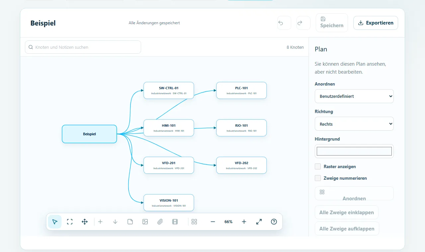Attach a file with the paperclip icon
Screen dimensions: 425x252
click(160, 222)
